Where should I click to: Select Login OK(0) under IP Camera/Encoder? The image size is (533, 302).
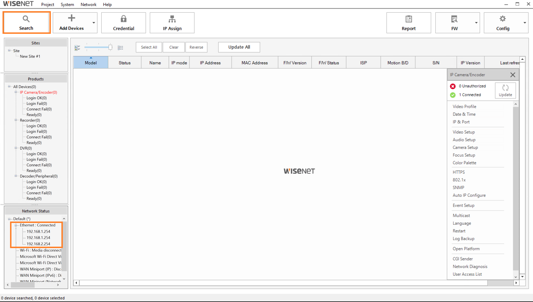click(x=37, y=98)
